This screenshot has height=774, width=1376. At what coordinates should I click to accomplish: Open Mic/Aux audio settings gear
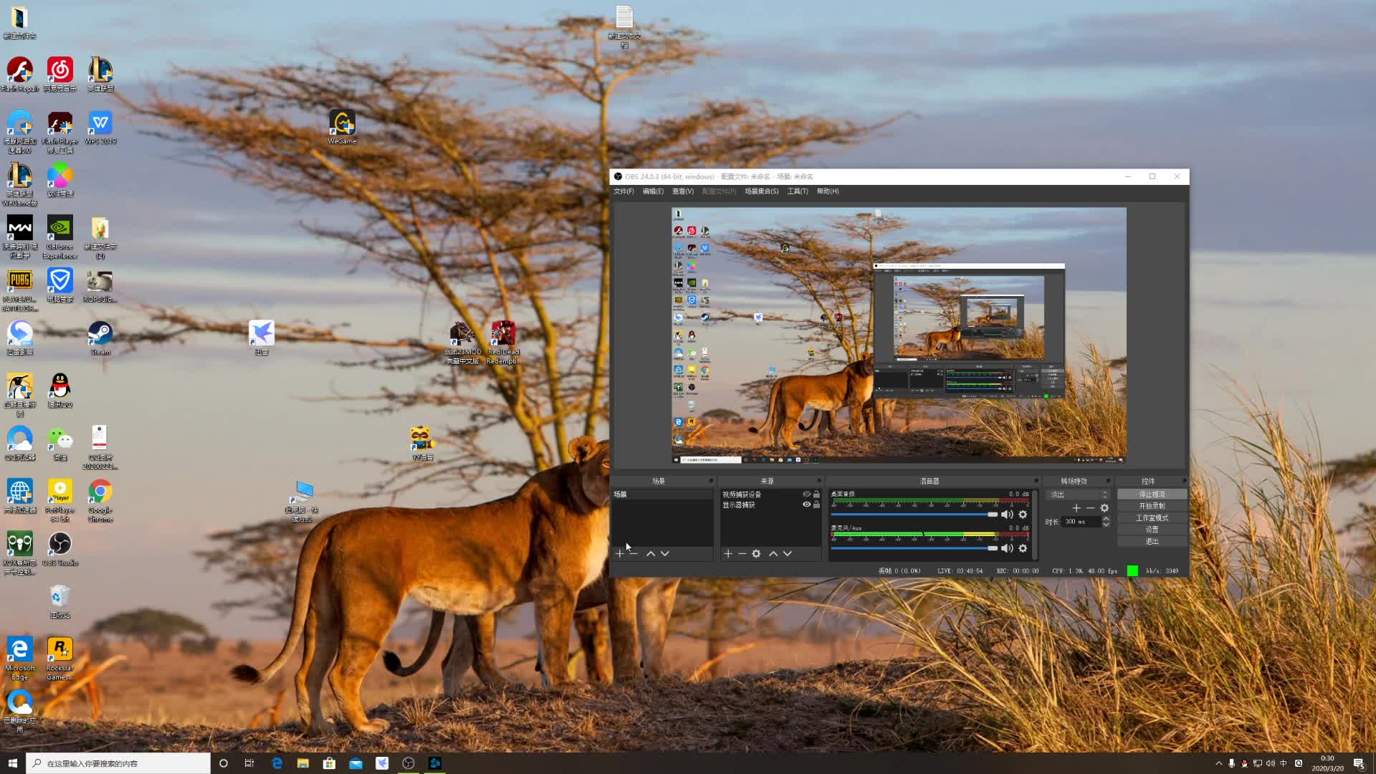tap(1023, 548)
